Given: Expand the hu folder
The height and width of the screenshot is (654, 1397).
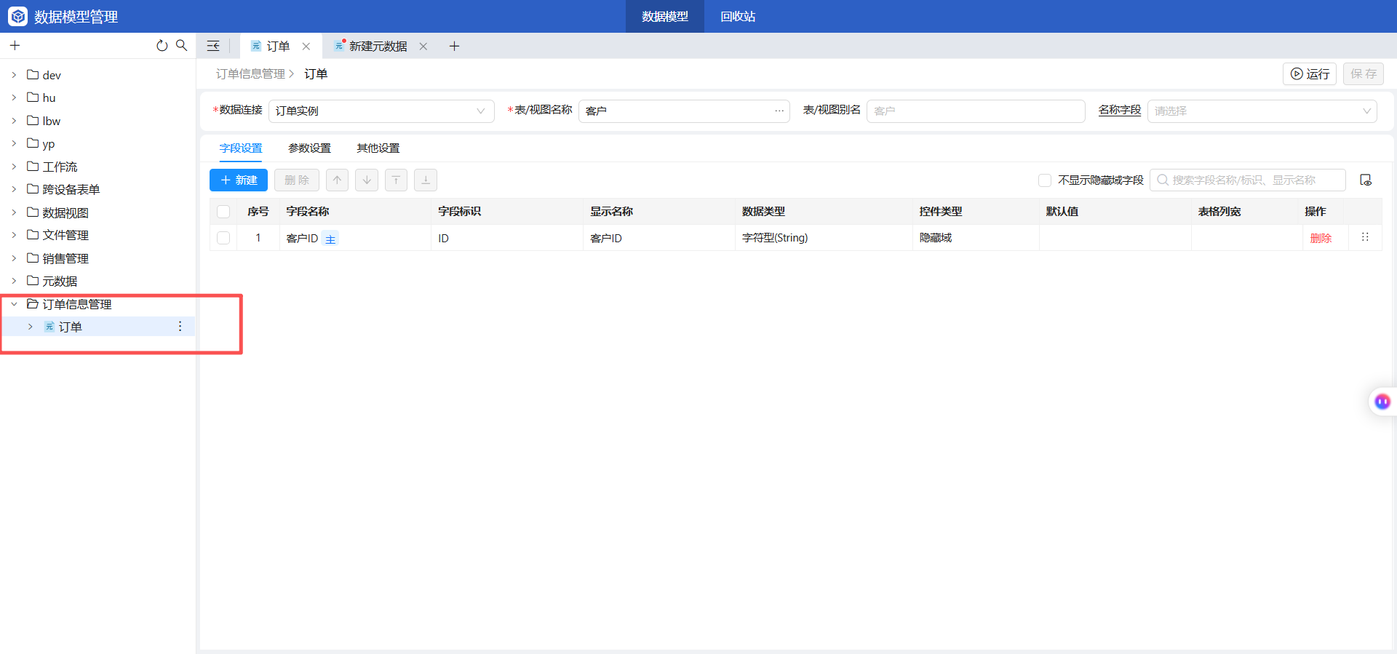Looking at the screenshot, I should [x=14, y=97].
